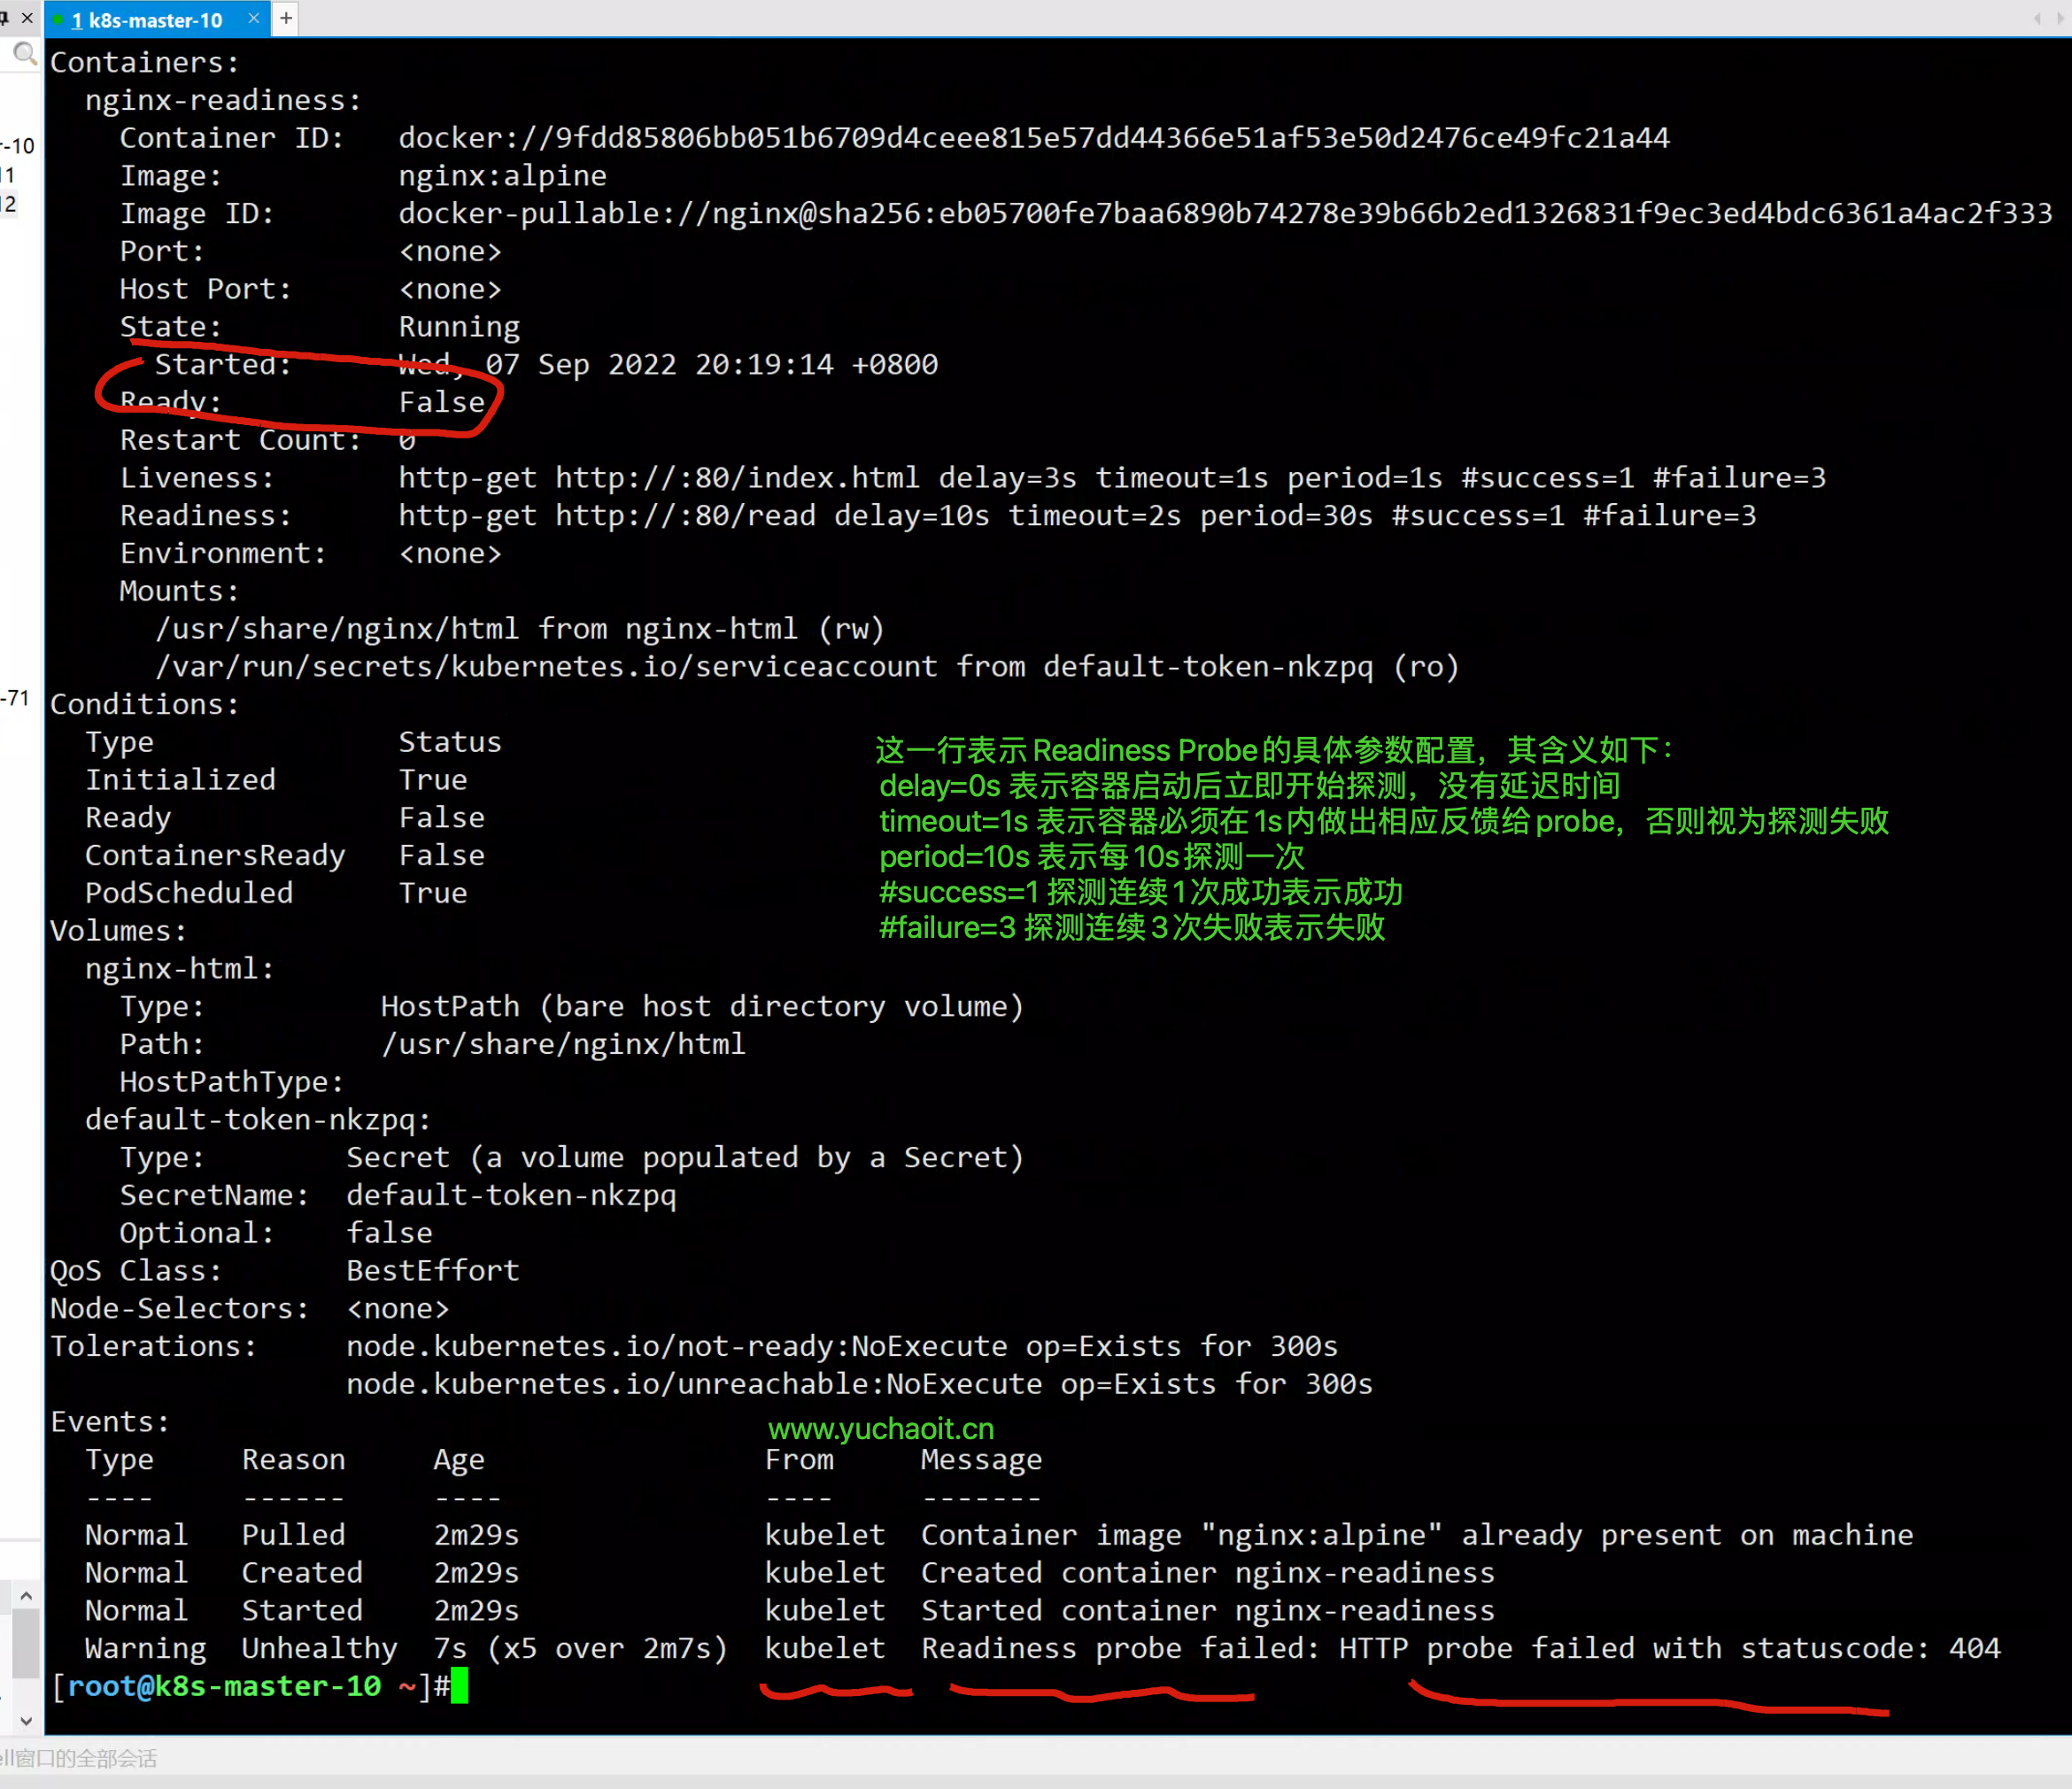Screen dimensions: 2072x1789
Task: Select the session ending in -10 in sidebar
Action: click(x=18, y=146)
